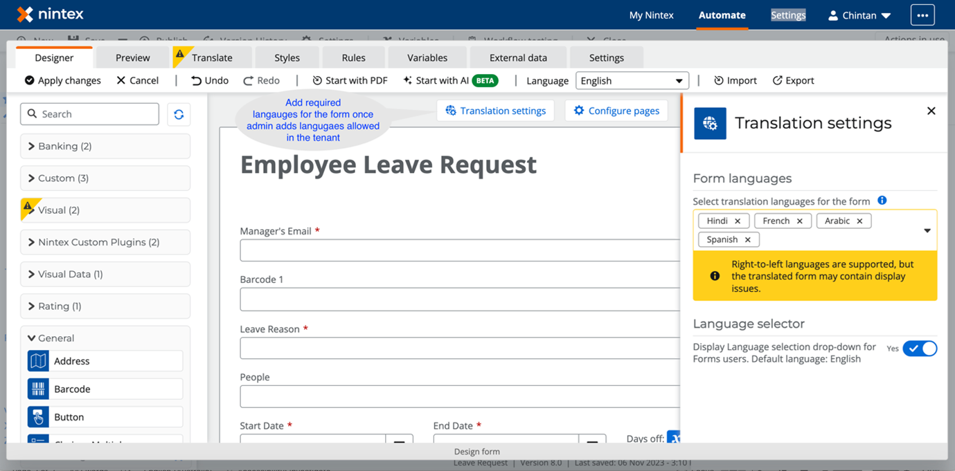This screenshot has width=955, height=471.
Task: Click the Translation settings button
Action: click(495, 111)
